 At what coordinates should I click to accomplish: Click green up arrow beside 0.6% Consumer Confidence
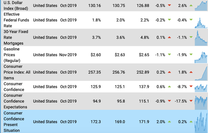pos(169,87)
